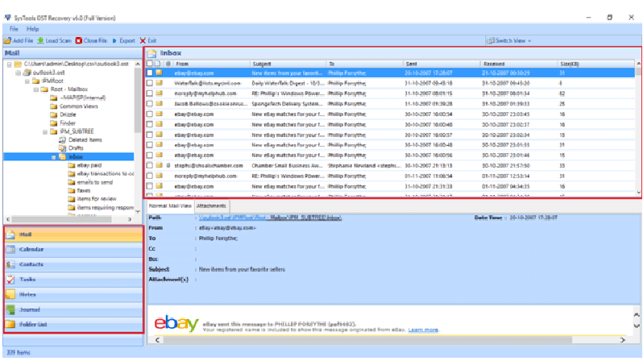The image size is (643, 361).
Task: Select the Common Views folder
Action: click(79, 106)
